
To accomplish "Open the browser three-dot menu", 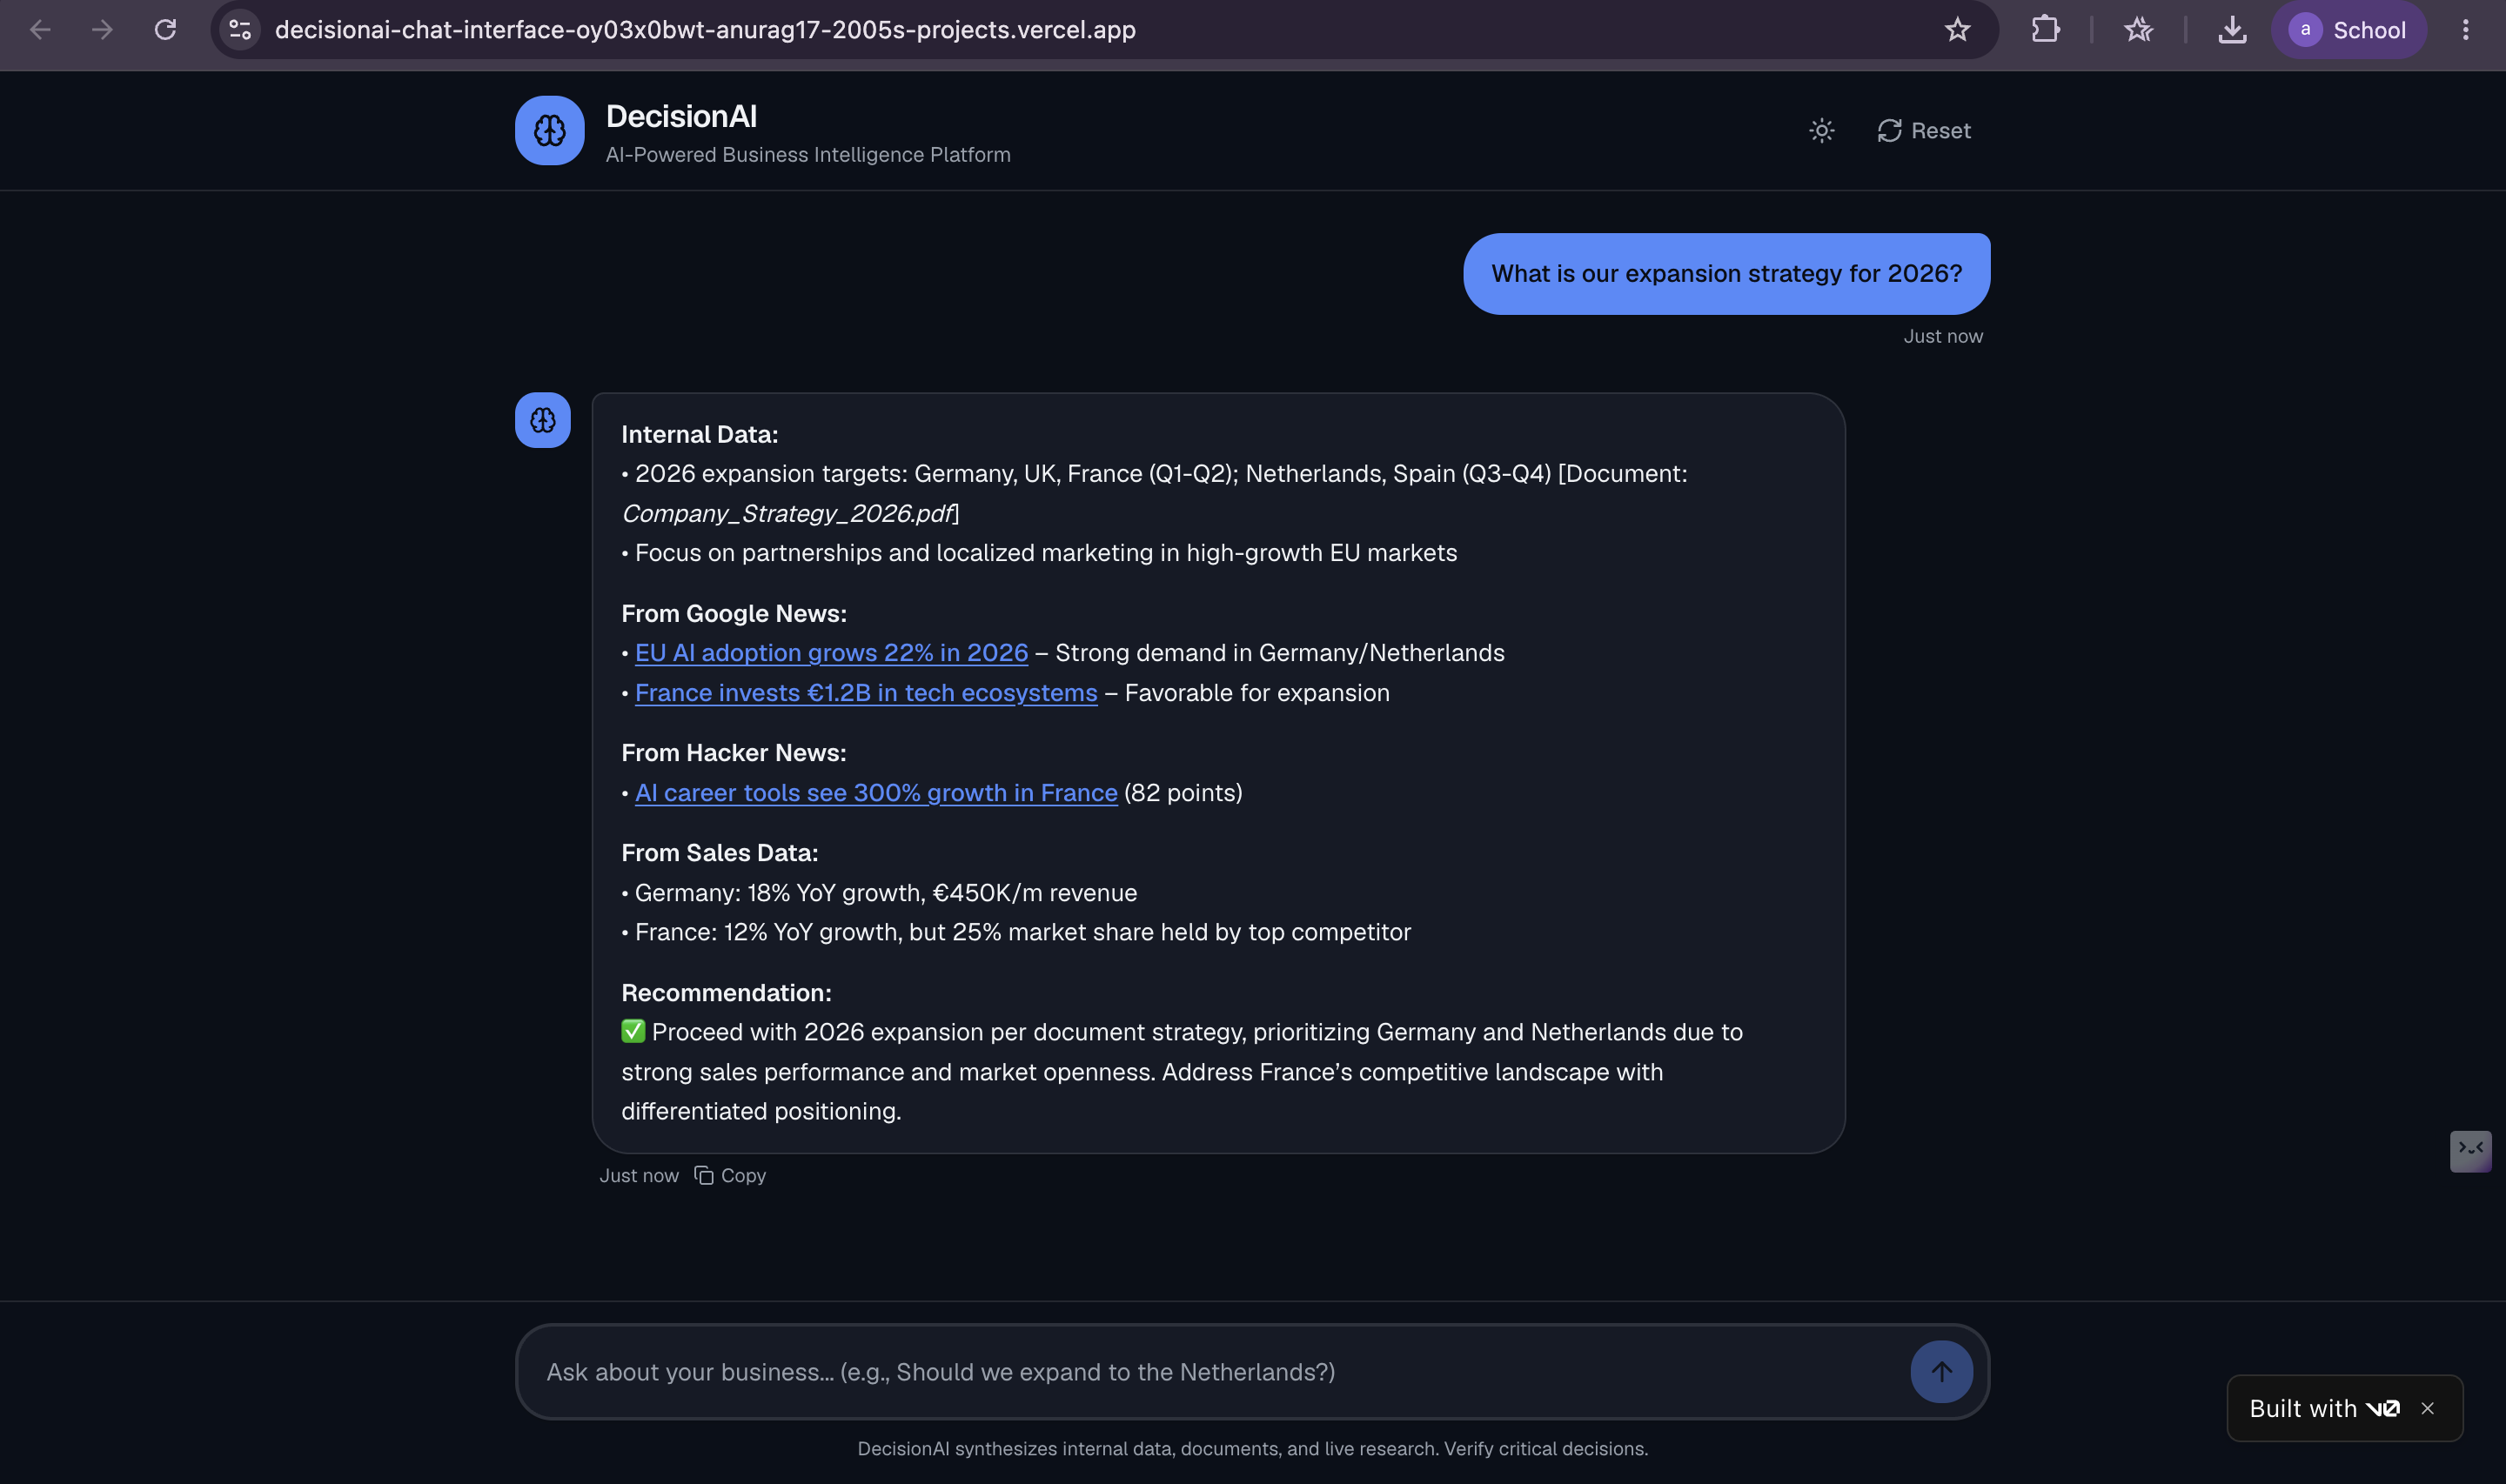I will (x=2465, y=30).
